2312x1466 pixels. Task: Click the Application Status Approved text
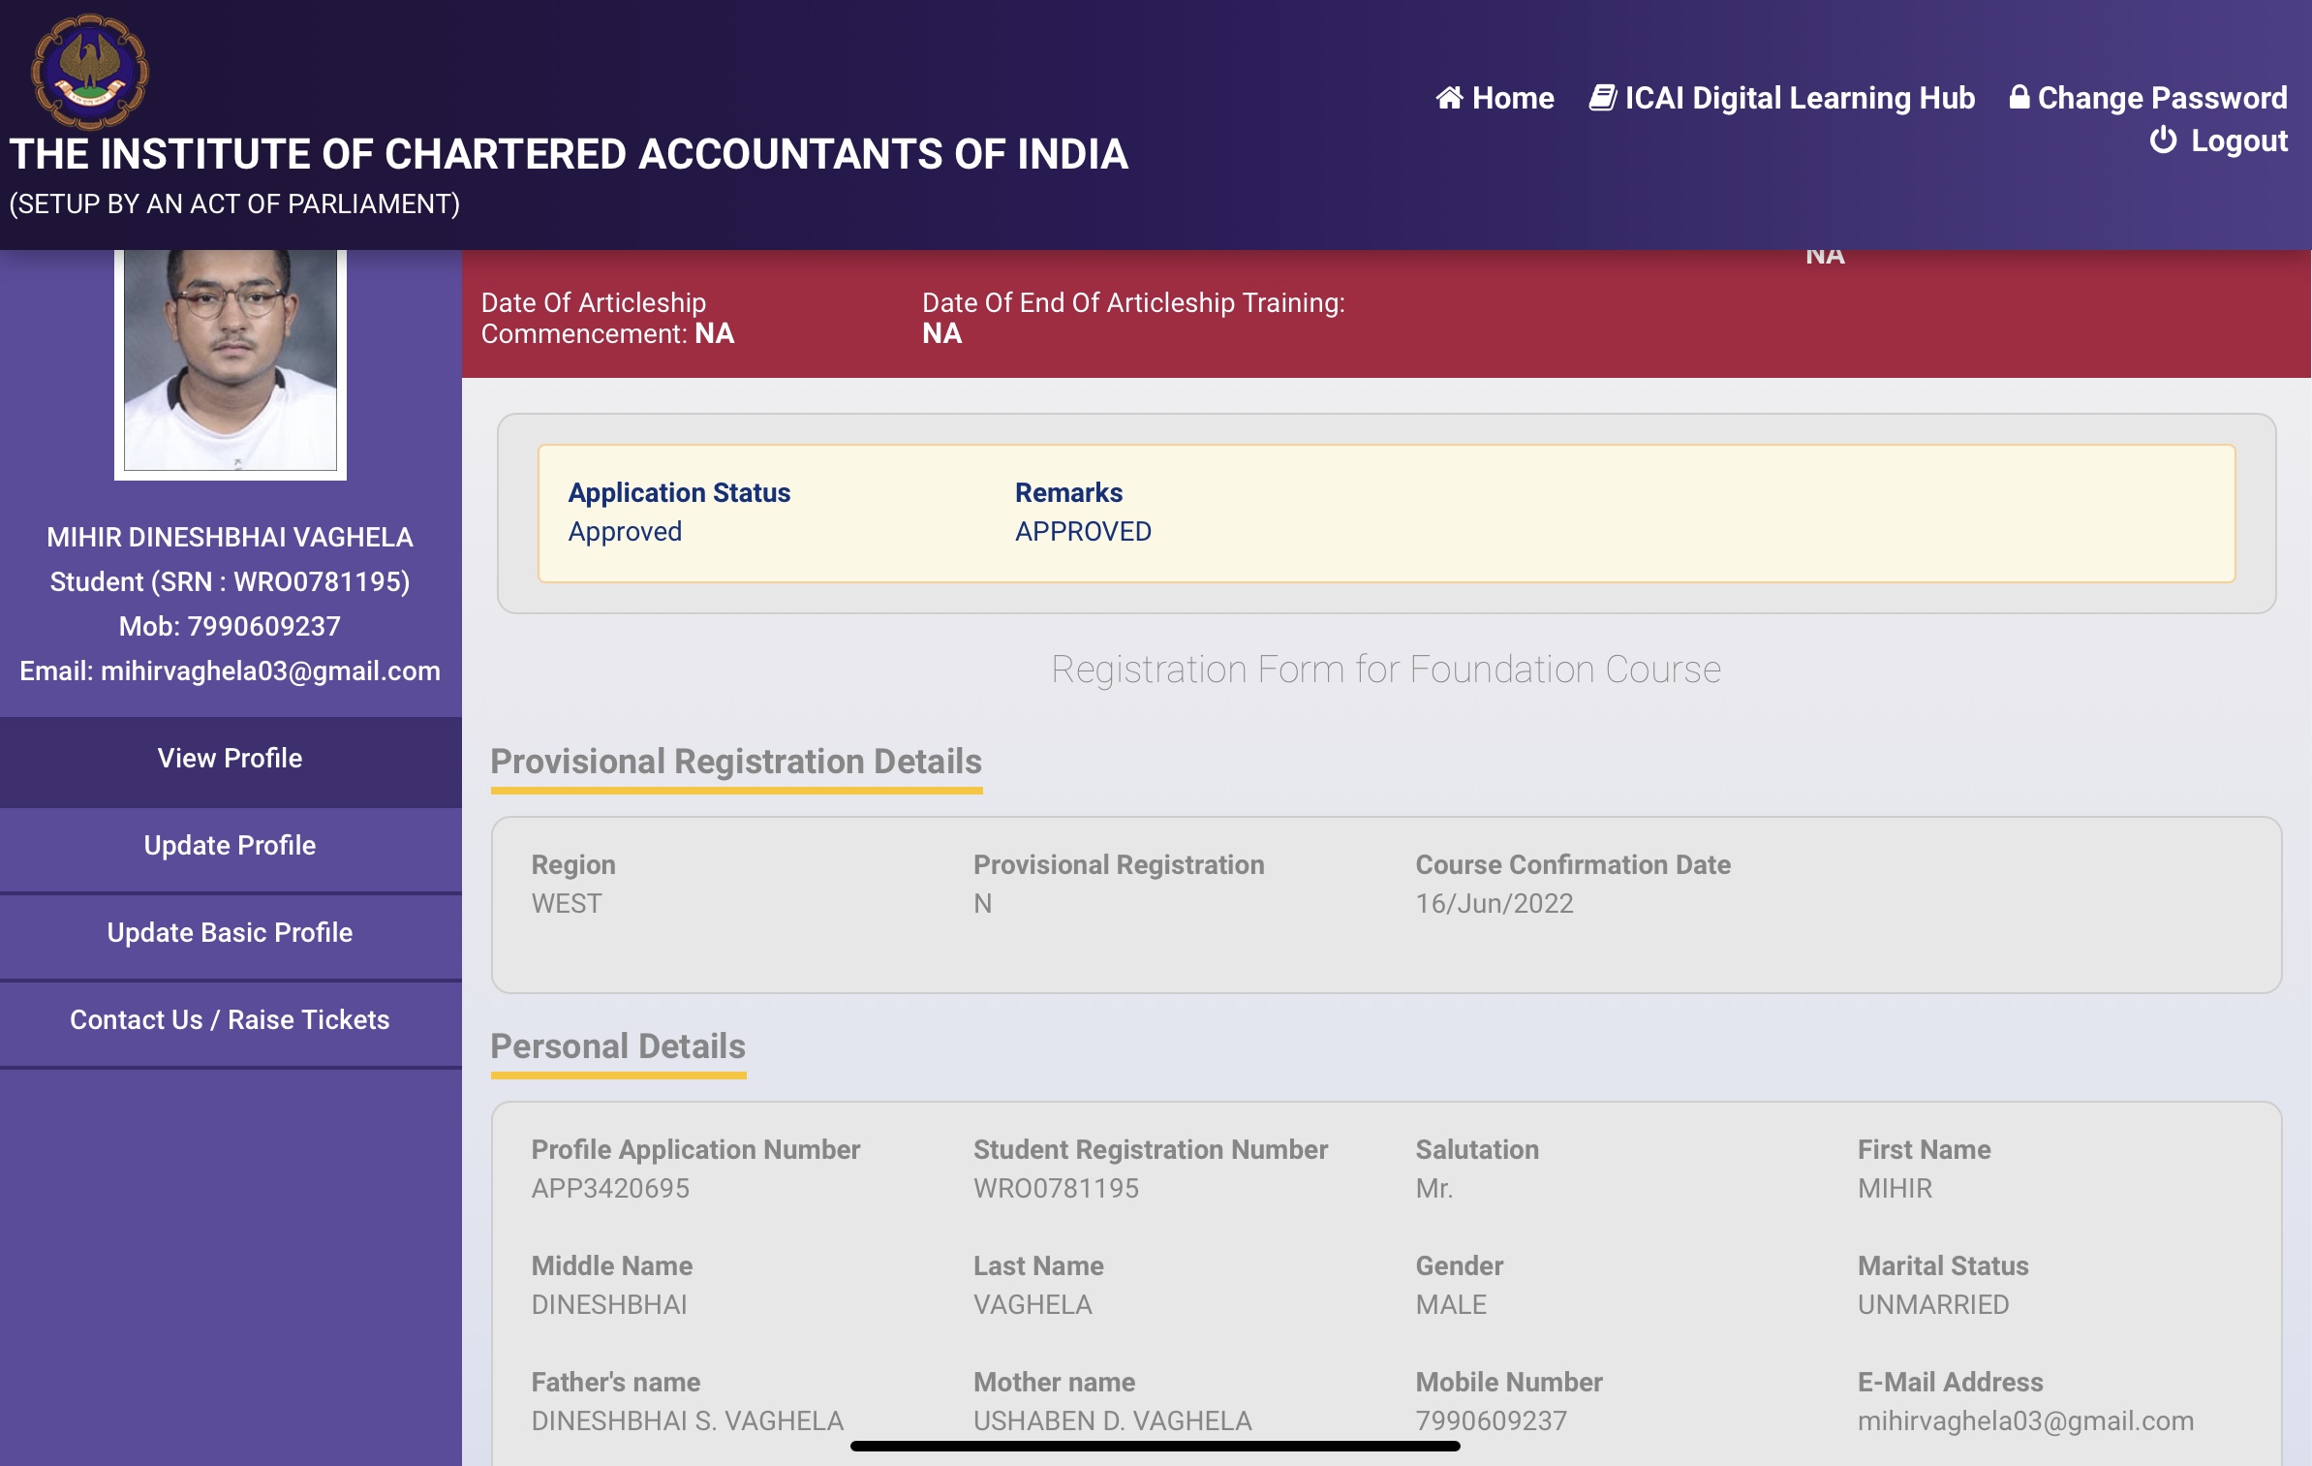[625, 532]
